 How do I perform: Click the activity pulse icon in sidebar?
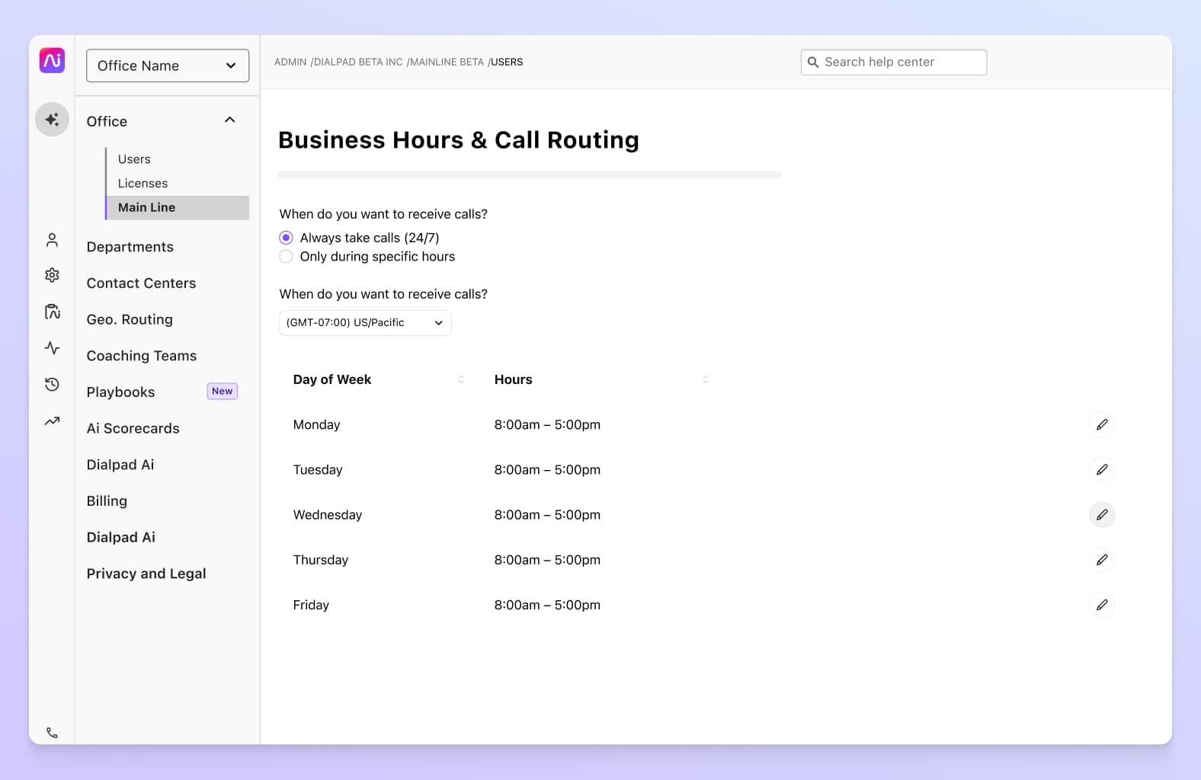pyautogui.click(x=52, y=348)
